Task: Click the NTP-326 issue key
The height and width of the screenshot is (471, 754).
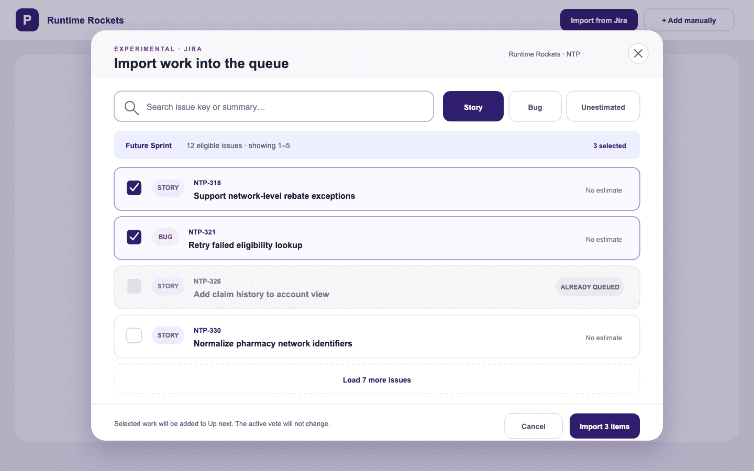Action: (207, 282)
